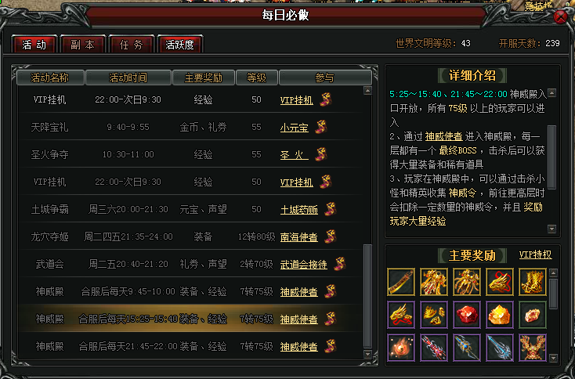Screen dimensions: 575x379
Task: Click the teleport boot next to 南海使者
Action: (331, 236)
